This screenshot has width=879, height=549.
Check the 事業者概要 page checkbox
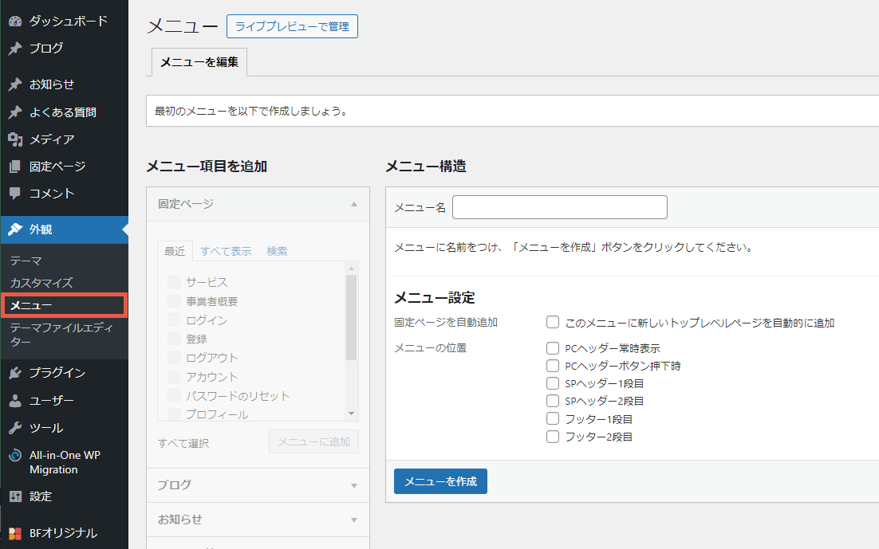click(174, 301)
